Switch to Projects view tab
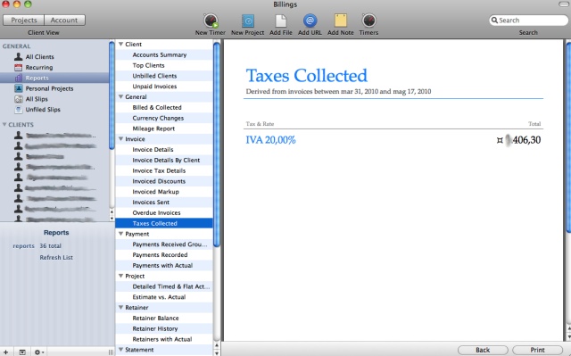The image size is (571, 356). point(24,20)
